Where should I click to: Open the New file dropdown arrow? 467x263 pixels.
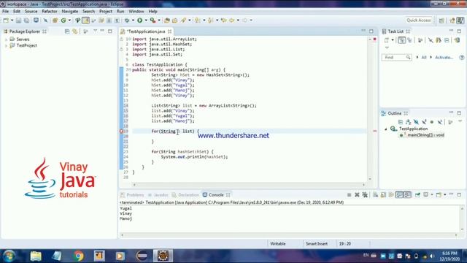pos(12,20)
